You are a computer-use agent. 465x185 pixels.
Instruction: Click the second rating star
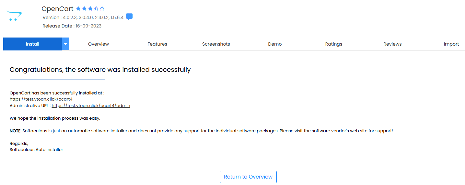coord(84,9)
